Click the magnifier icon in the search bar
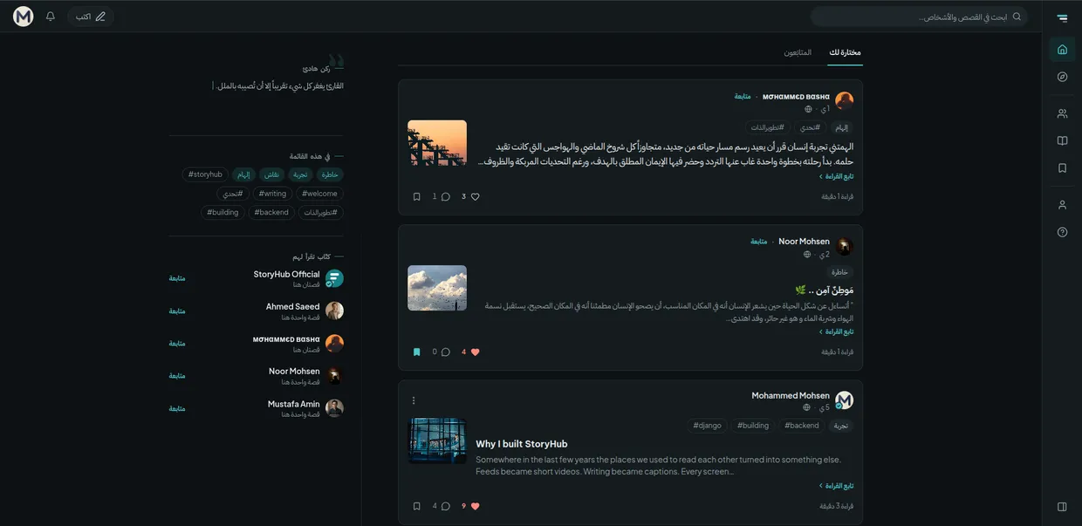Image resolution: width=1082 pixels, height=526 pixels. [1017, 17]
